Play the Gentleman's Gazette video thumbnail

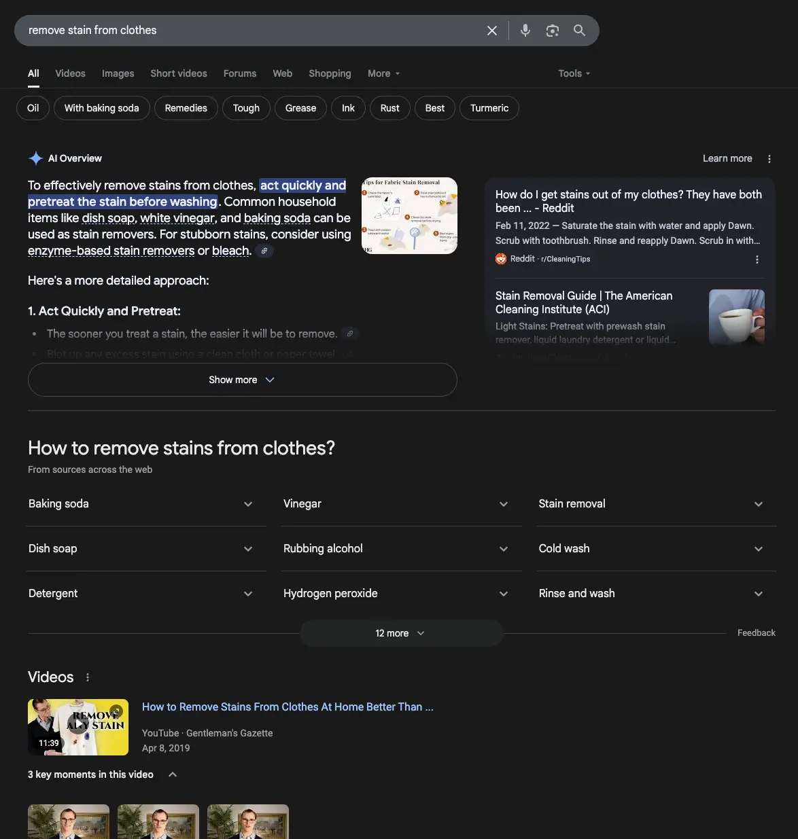point(78,727)
